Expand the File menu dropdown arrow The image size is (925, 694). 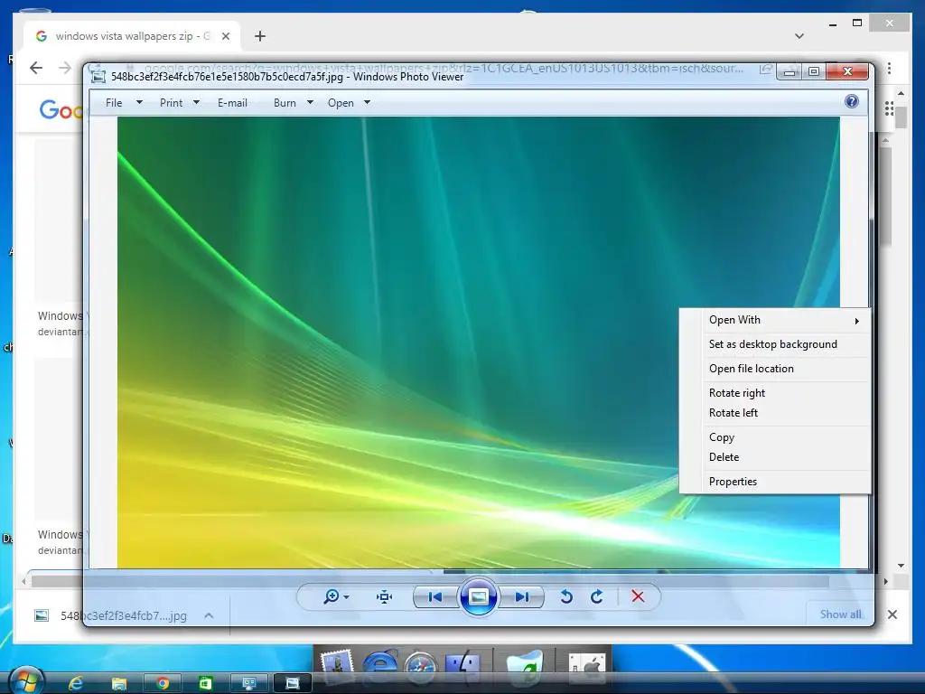139,102
